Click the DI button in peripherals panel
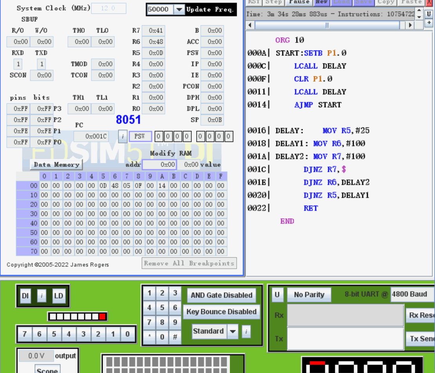This screenshot has width=435, height=373. pyautogui.click(x=25, y=296)
